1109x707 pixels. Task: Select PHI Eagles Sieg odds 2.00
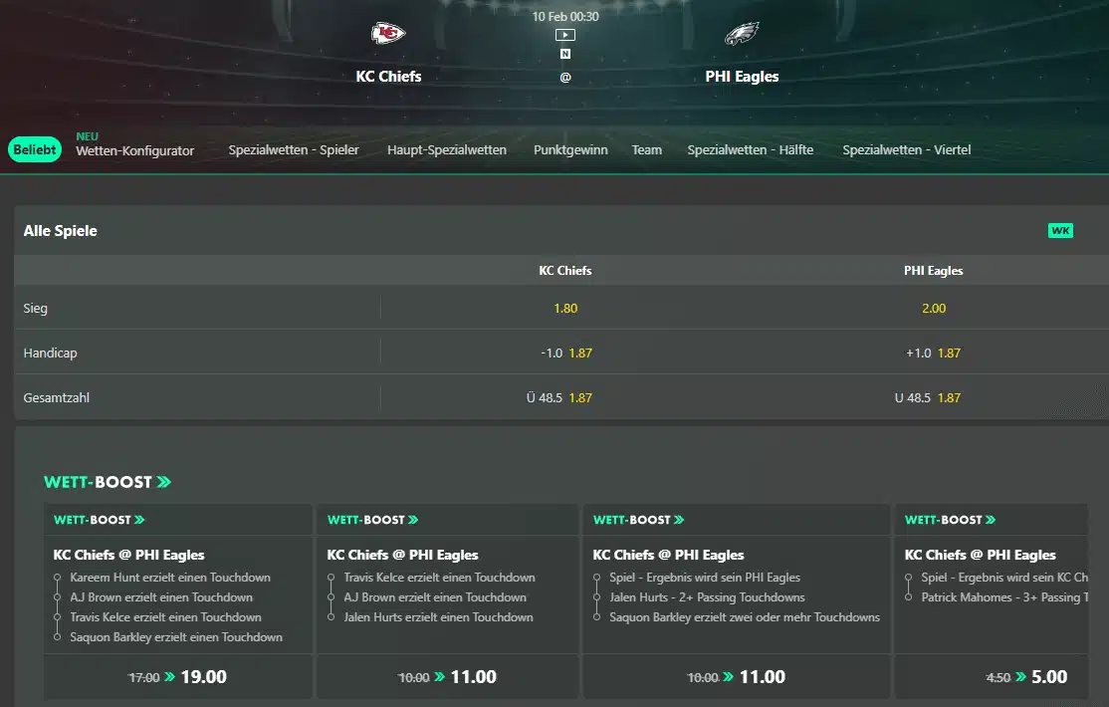tap(934, 309)
